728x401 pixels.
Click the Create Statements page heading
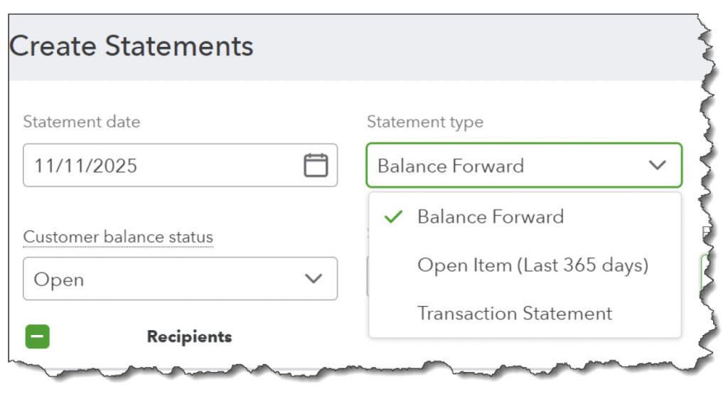(x=132, y=47)
